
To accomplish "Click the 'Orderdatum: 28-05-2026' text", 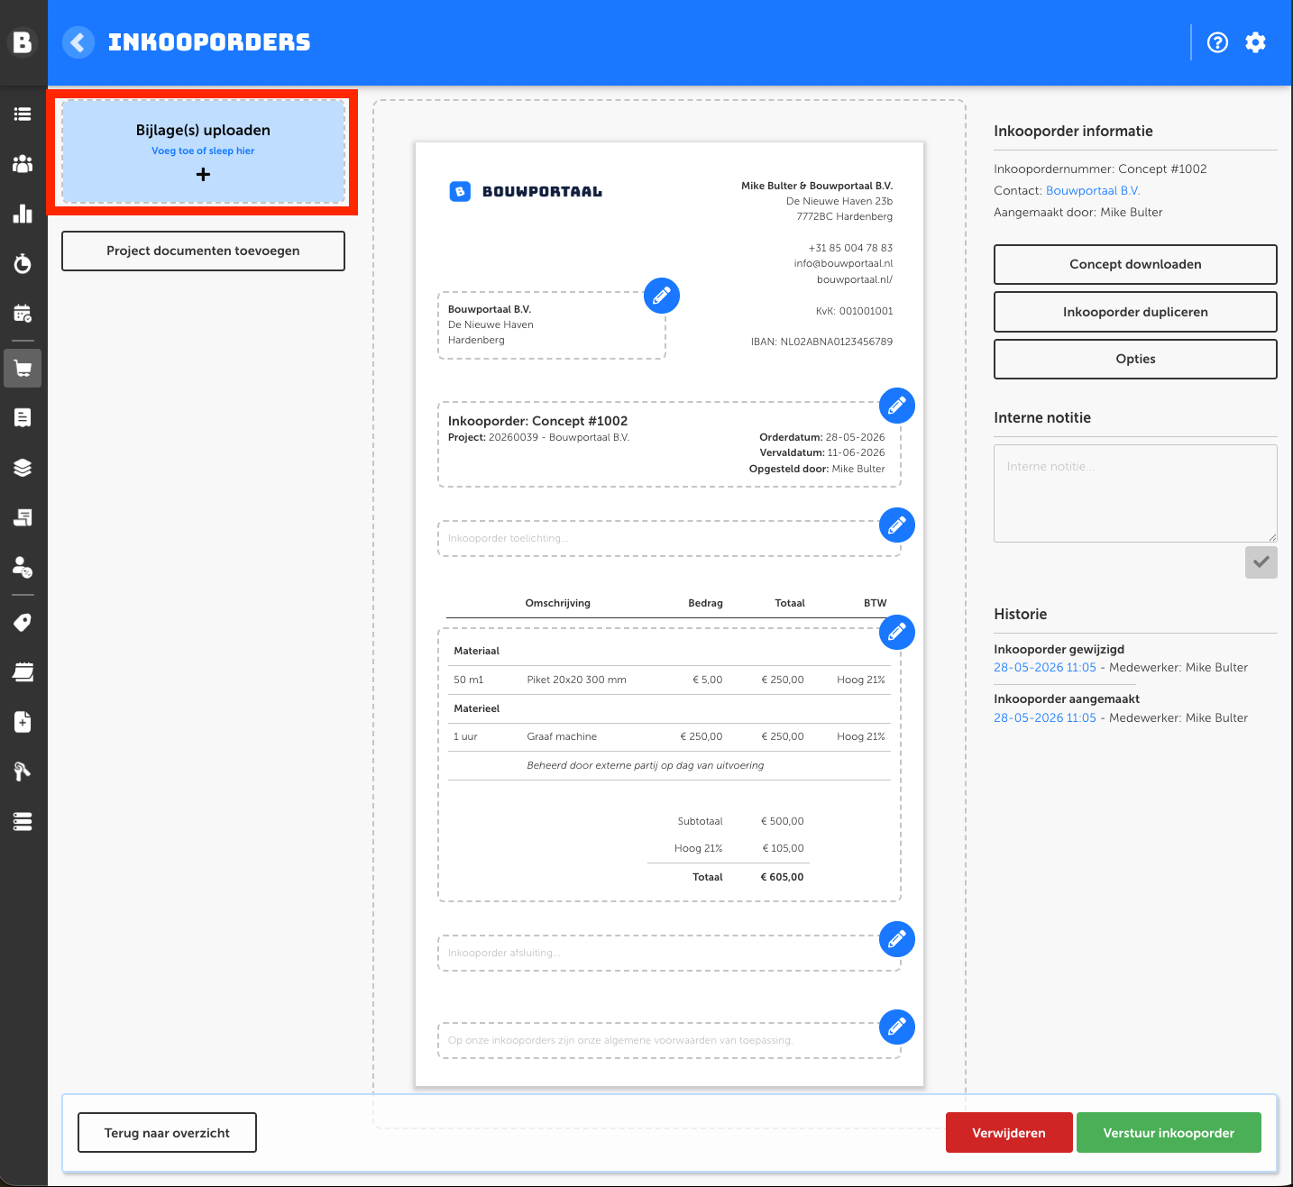I will coord(822,437).
